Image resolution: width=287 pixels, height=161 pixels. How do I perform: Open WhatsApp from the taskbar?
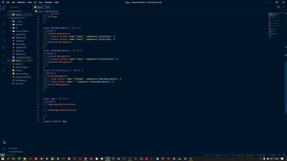point(52,159)
